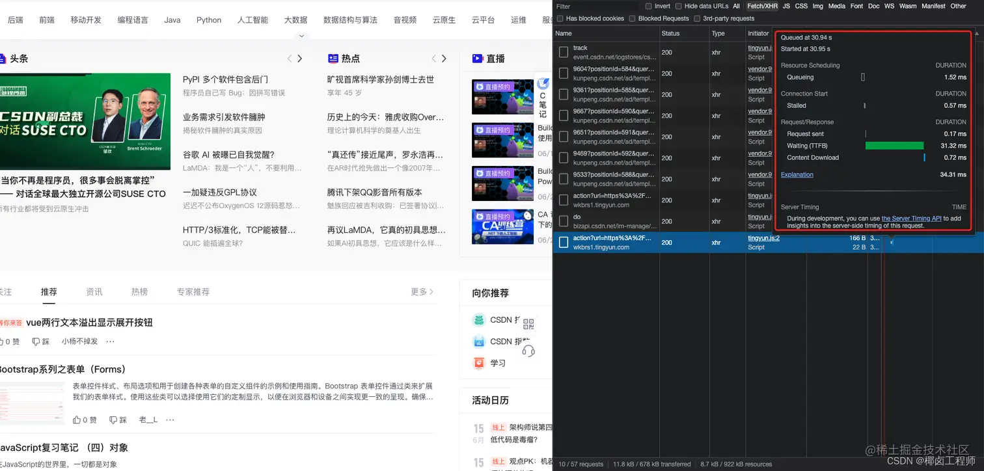The image size is (984, 471).
Task: Open the CSDN副总裁对话SUSE CTO banner image
Action: 85,121
